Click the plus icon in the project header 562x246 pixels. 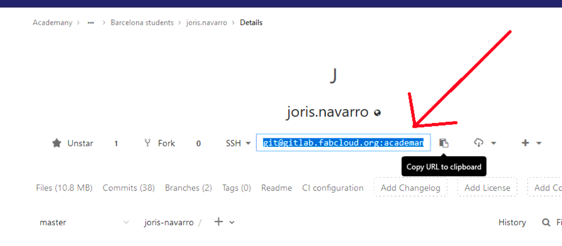[x=525, y=143]
